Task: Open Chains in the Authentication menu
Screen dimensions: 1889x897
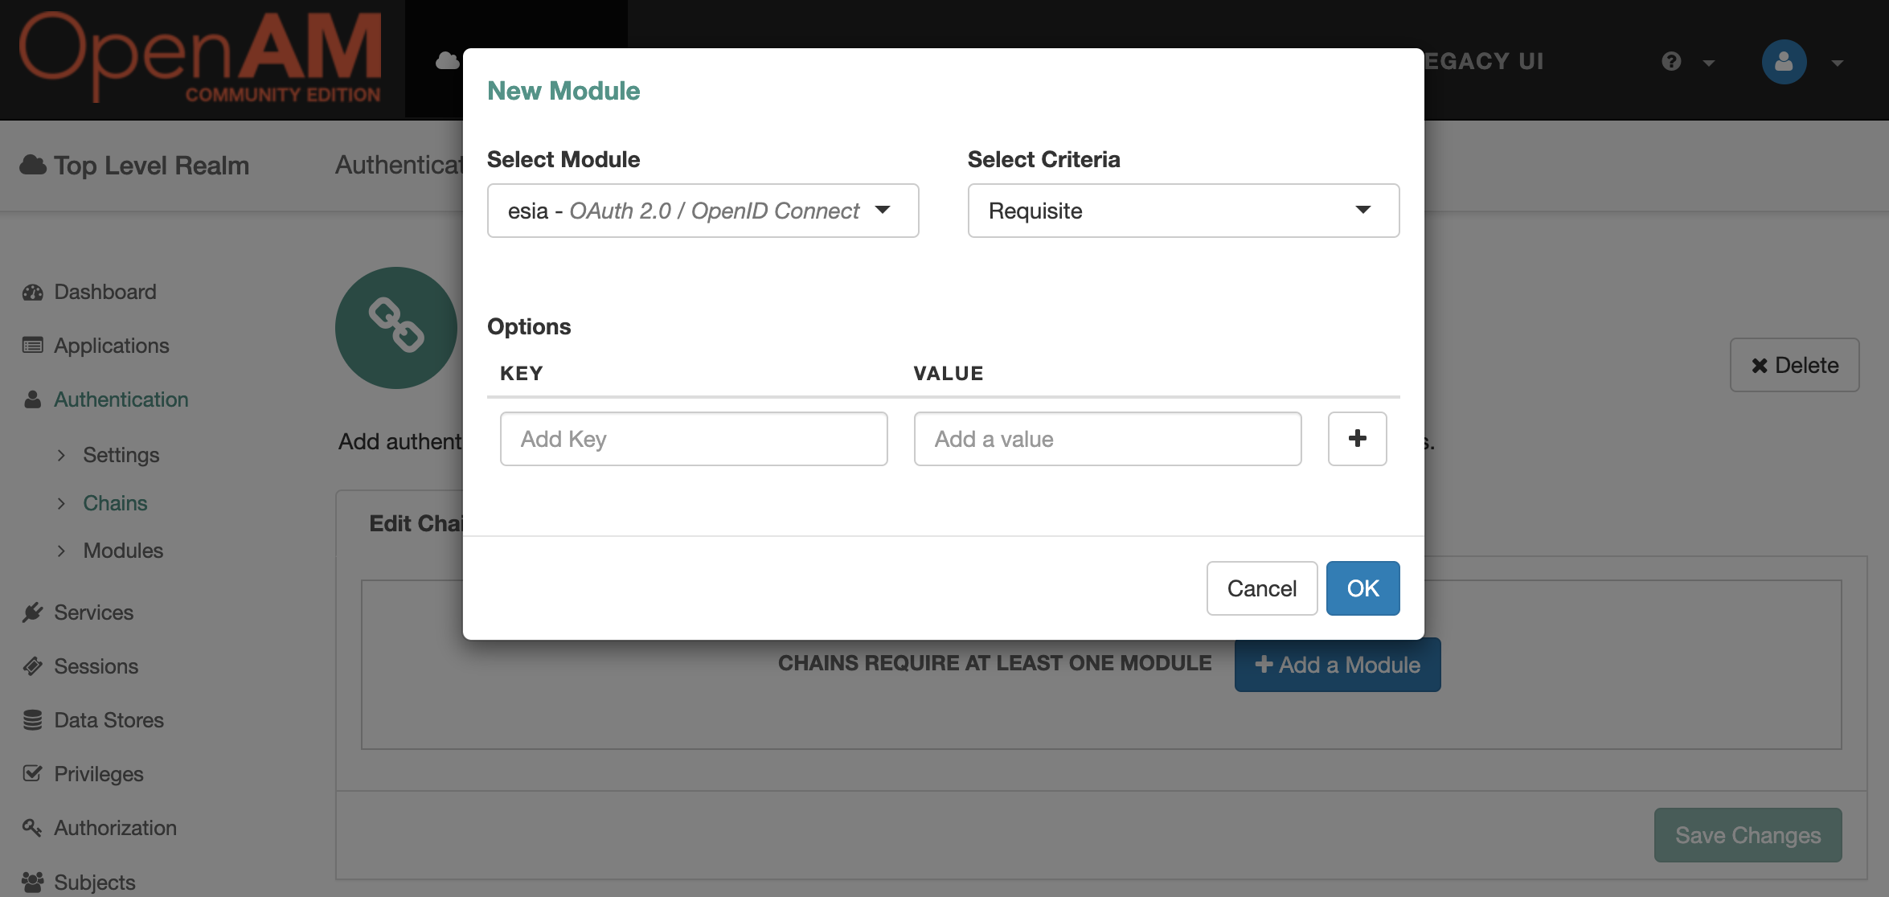Action: (115, 503)
